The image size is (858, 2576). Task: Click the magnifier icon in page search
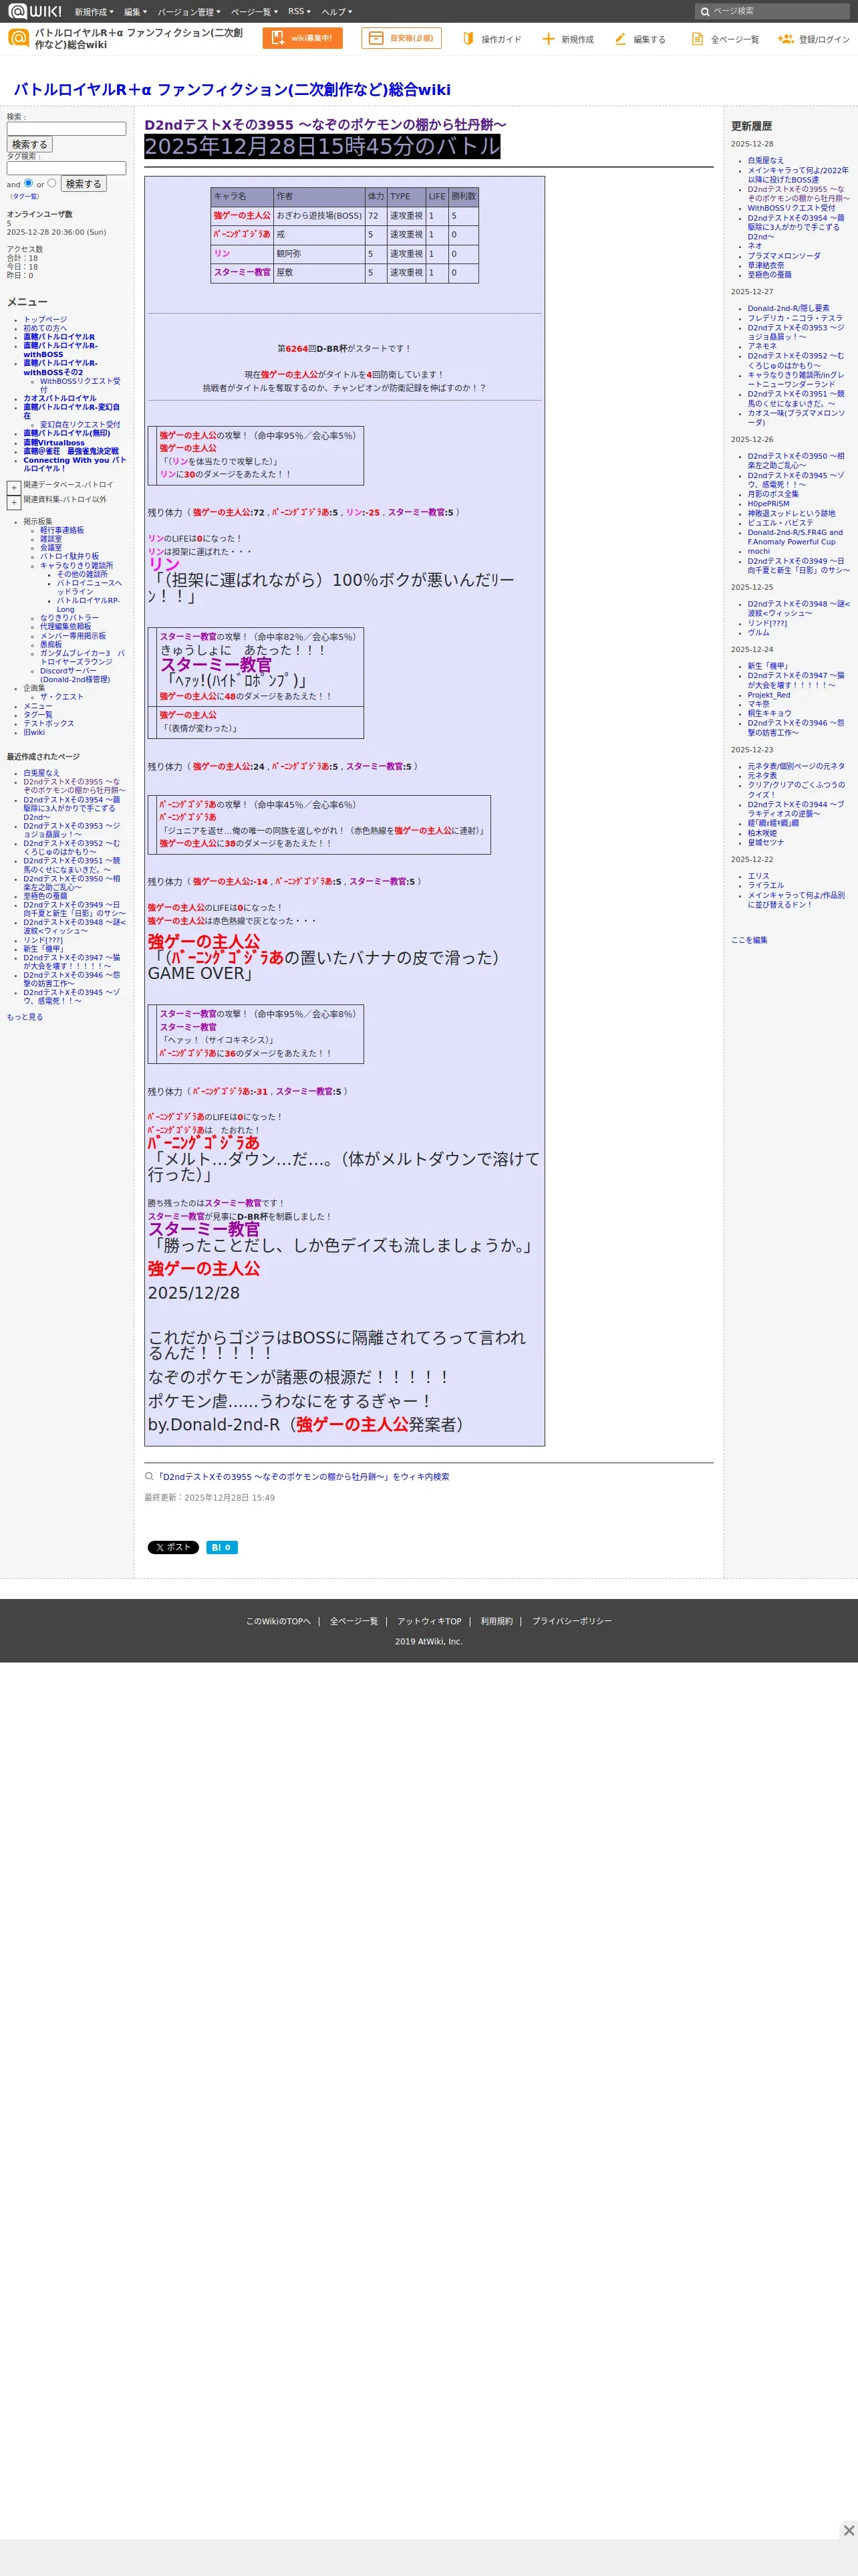point(705,12)
